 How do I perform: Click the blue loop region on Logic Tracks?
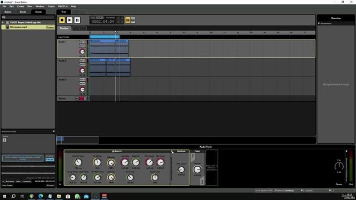[105, 37]
